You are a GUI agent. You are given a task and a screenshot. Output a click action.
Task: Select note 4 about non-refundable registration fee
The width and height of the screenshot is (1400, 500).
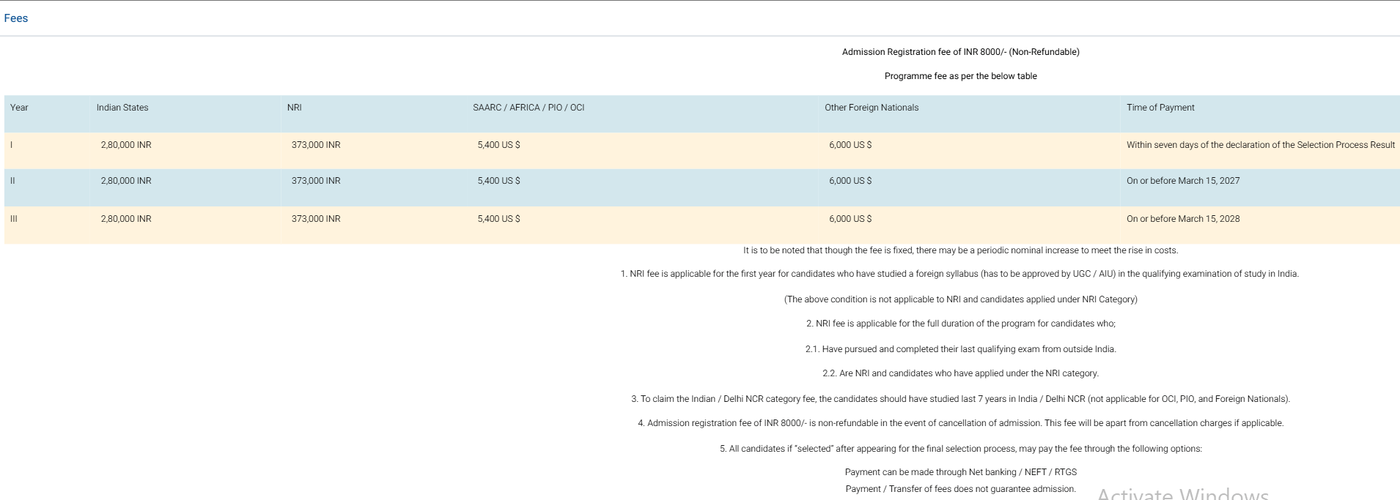pyautogui.click(x=961, y=423)
